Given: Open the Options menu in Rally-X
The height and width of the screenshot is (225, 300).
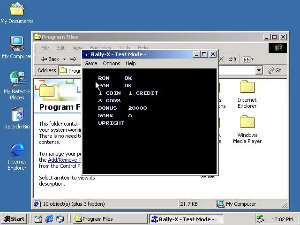Looking at the screenshot, I should pyautogui.click(x=112, y=63).
